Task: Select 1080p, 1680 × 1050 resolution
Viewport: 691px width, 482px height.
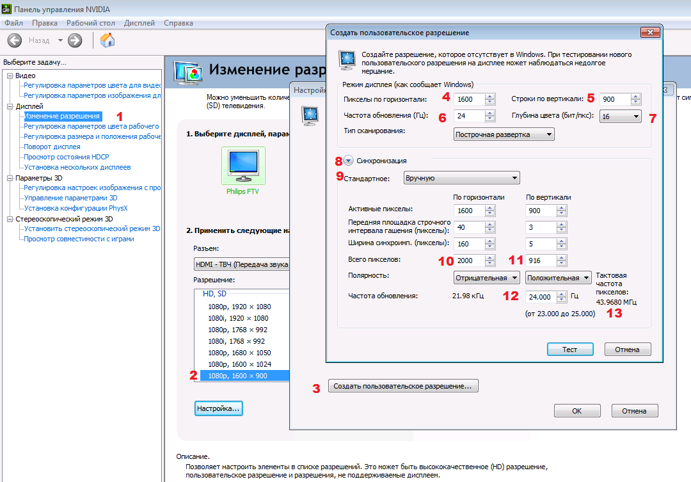Action: tap(240, 353)
